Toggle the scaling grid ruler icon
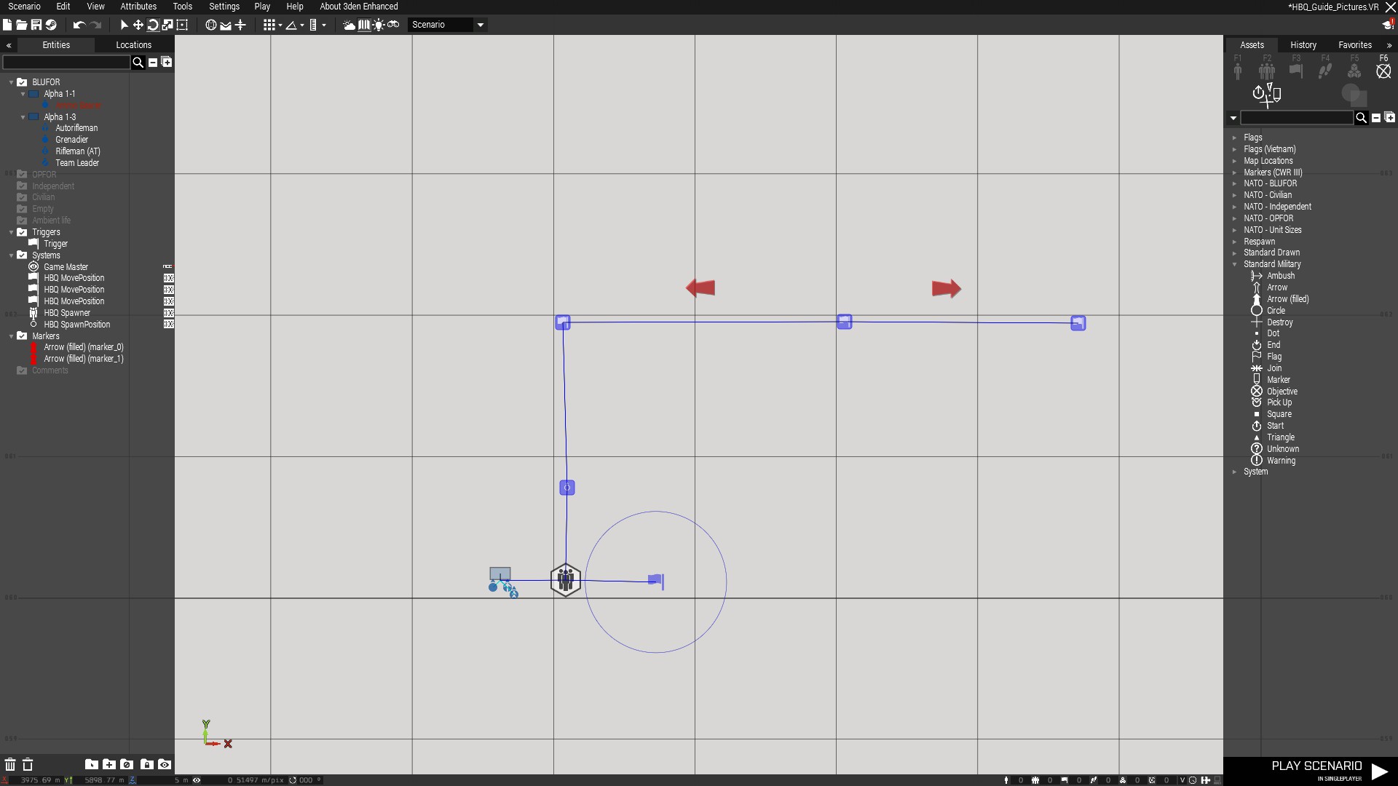 [x=313, y=25]
